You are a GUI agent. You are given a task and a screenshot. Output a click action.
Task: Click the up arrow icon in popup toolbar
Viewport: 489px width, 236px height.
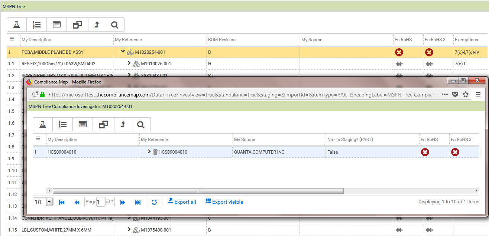[x=123, y=125]
